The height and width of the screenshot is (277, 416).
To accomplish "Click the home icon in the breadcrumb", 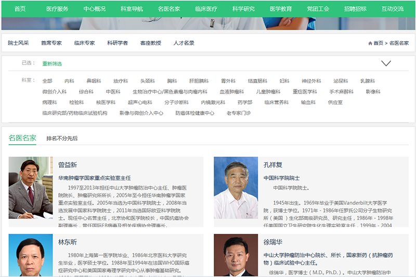I will [x=370, y=43].
